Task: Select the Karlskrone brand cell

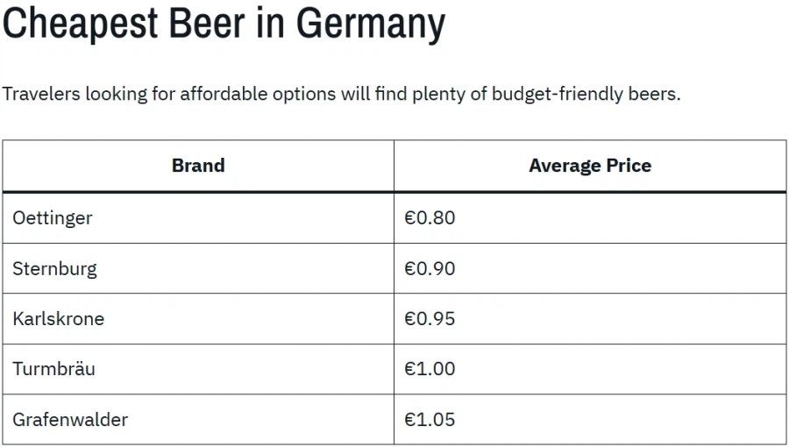Action: coord(198,319)
